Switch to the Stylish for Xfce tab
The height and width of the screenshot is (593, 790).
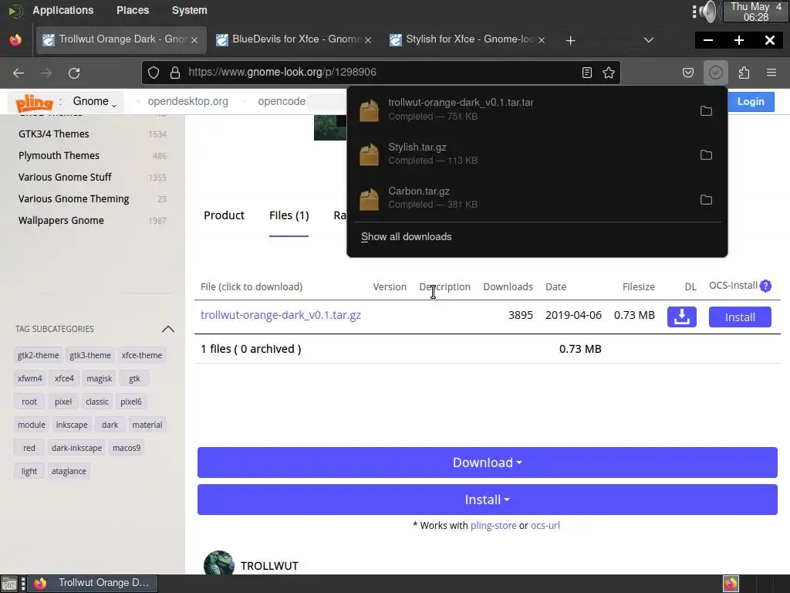[468, 40]
